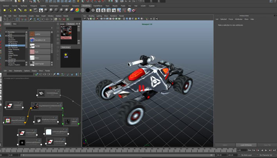Click the Hypershade clear graph broom icon
This screenshot has width=277, height=158.
click(31, 20)
